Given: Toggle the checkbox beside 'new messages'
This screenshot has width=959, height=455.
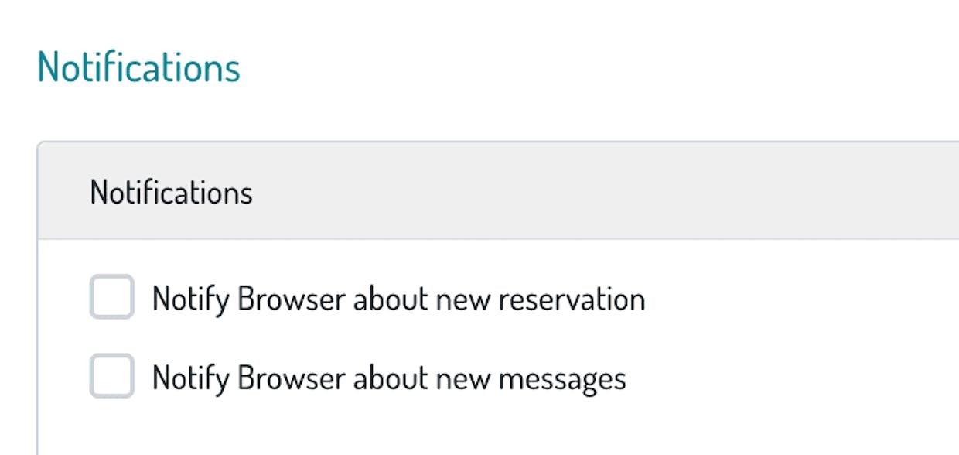Looking at the screenshot, I should [x=112, y=376].
